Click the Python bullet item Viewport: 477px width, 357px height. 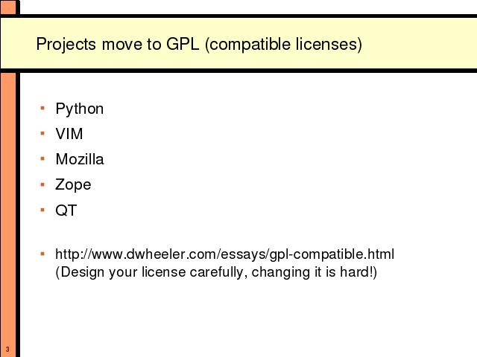(80, 109)
